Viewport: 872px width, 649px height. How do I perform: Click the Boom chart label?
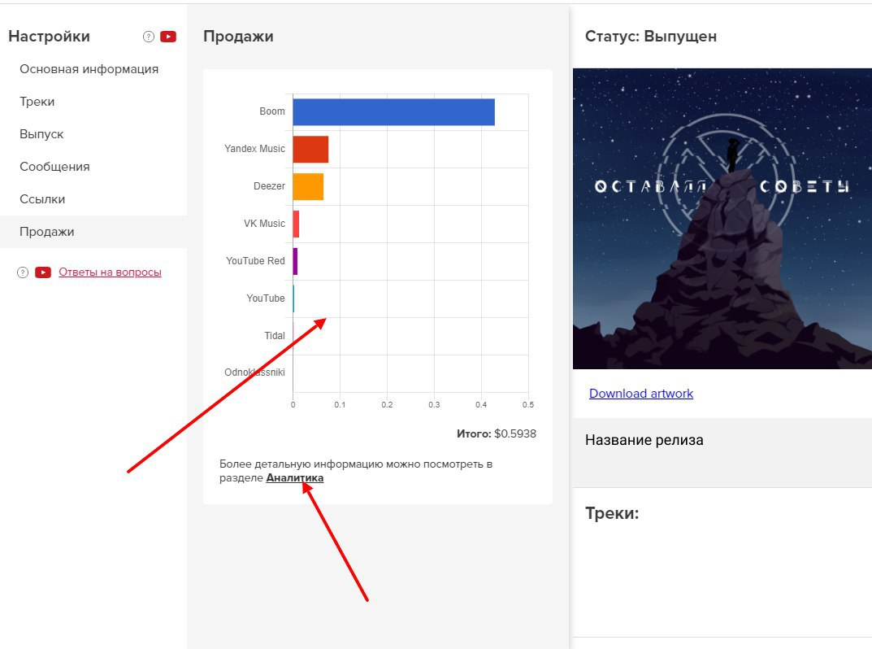pyautogui.click(x=272, y=111)
